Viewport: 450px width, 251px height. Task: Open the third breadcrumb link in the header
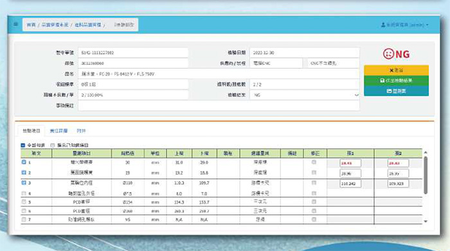(88, 25)
